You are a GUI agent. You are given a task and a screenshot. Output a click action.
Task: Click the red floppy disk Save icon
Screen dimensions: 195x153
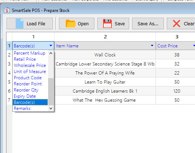(x=107, y=24)
